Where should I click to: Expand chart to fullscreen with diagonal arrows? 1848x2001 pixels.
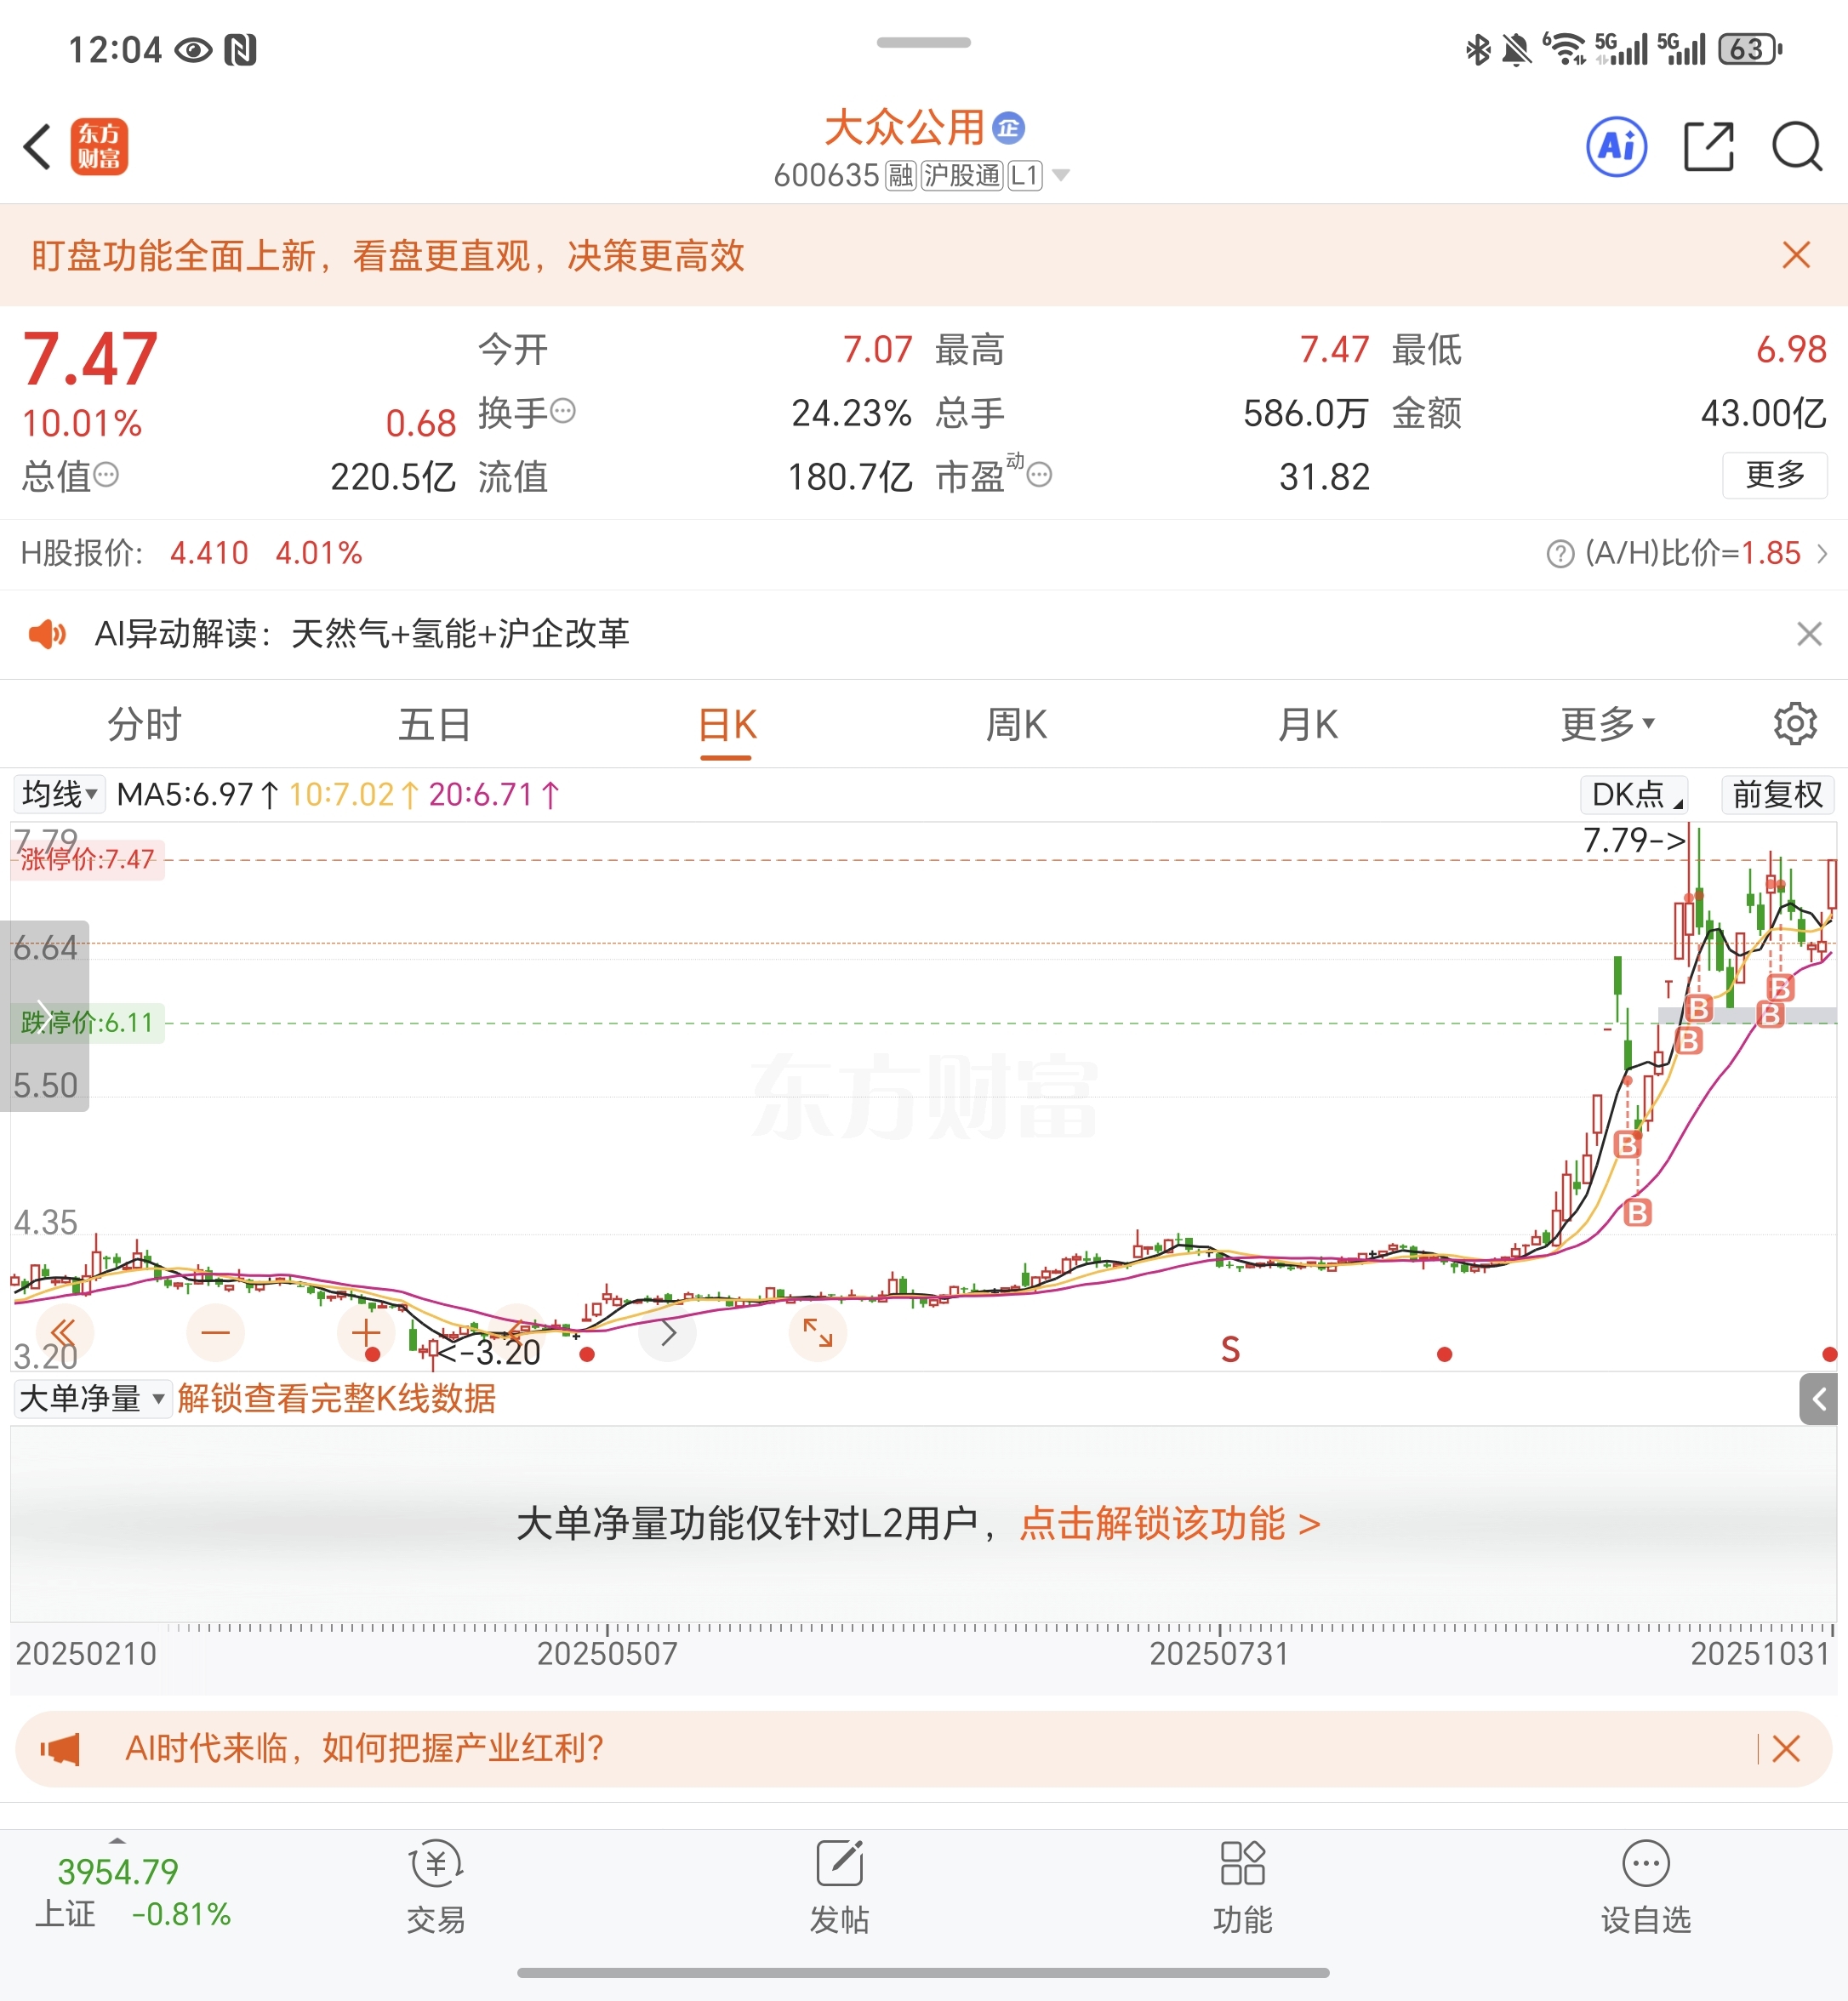[817, 1332]
